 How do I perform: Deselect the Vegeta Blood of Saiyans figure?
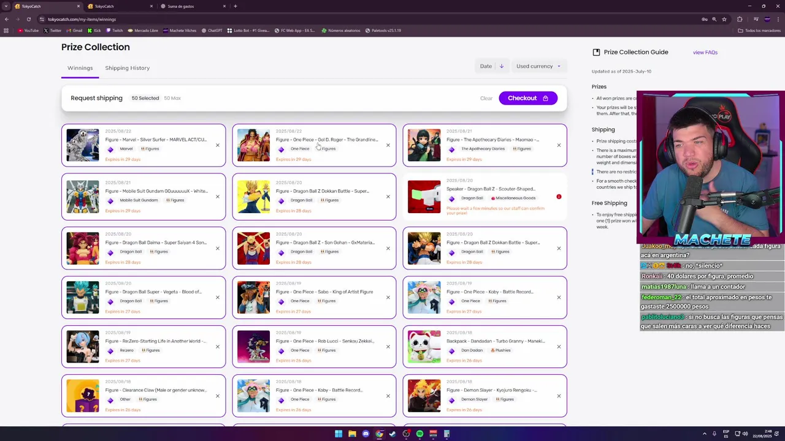[217, 298]
